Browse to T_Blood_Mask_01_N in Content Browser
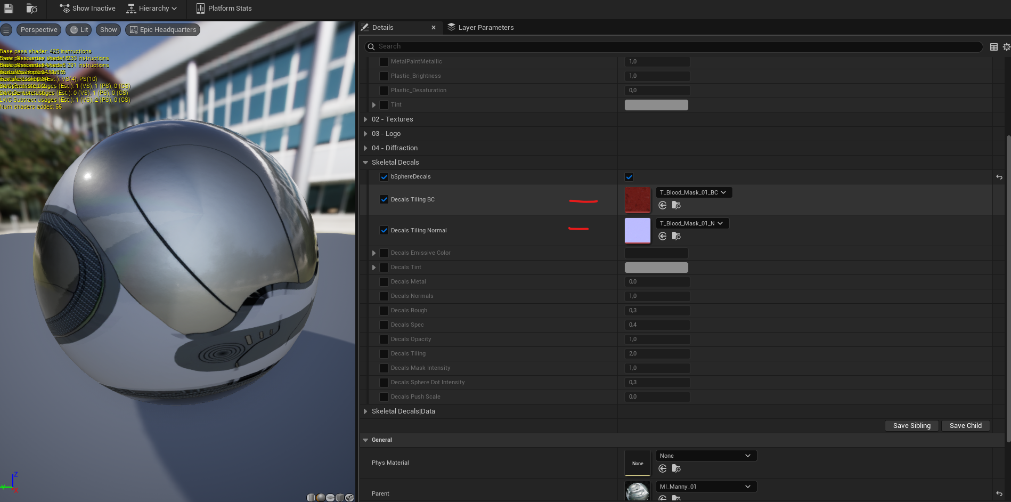Viewport: 1011px width, 502px height. [x=676, y=236]
